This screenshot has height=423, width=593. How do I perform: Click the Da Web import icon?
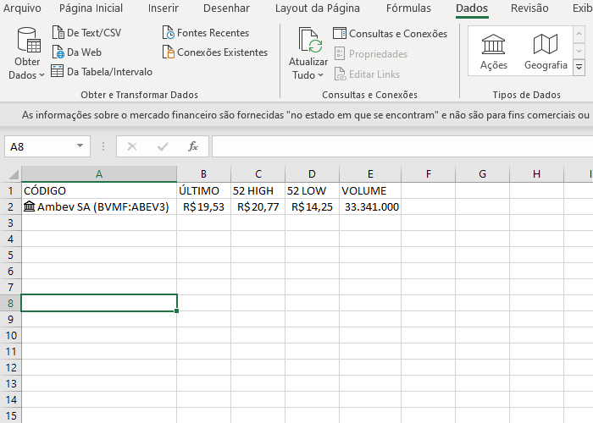pyautogui.click(x=58, y=52)
